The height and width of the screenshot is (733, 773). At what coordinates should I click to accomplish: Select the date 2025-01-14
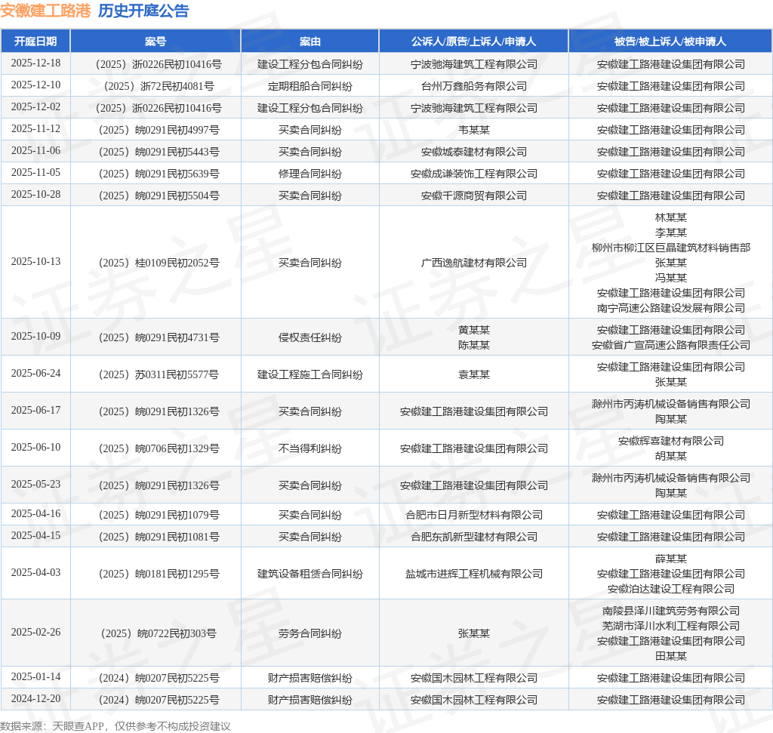35,677
